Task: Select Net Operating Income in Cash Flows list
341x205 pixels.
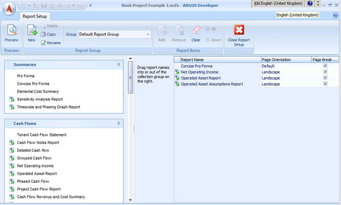Action: point(35,166)
